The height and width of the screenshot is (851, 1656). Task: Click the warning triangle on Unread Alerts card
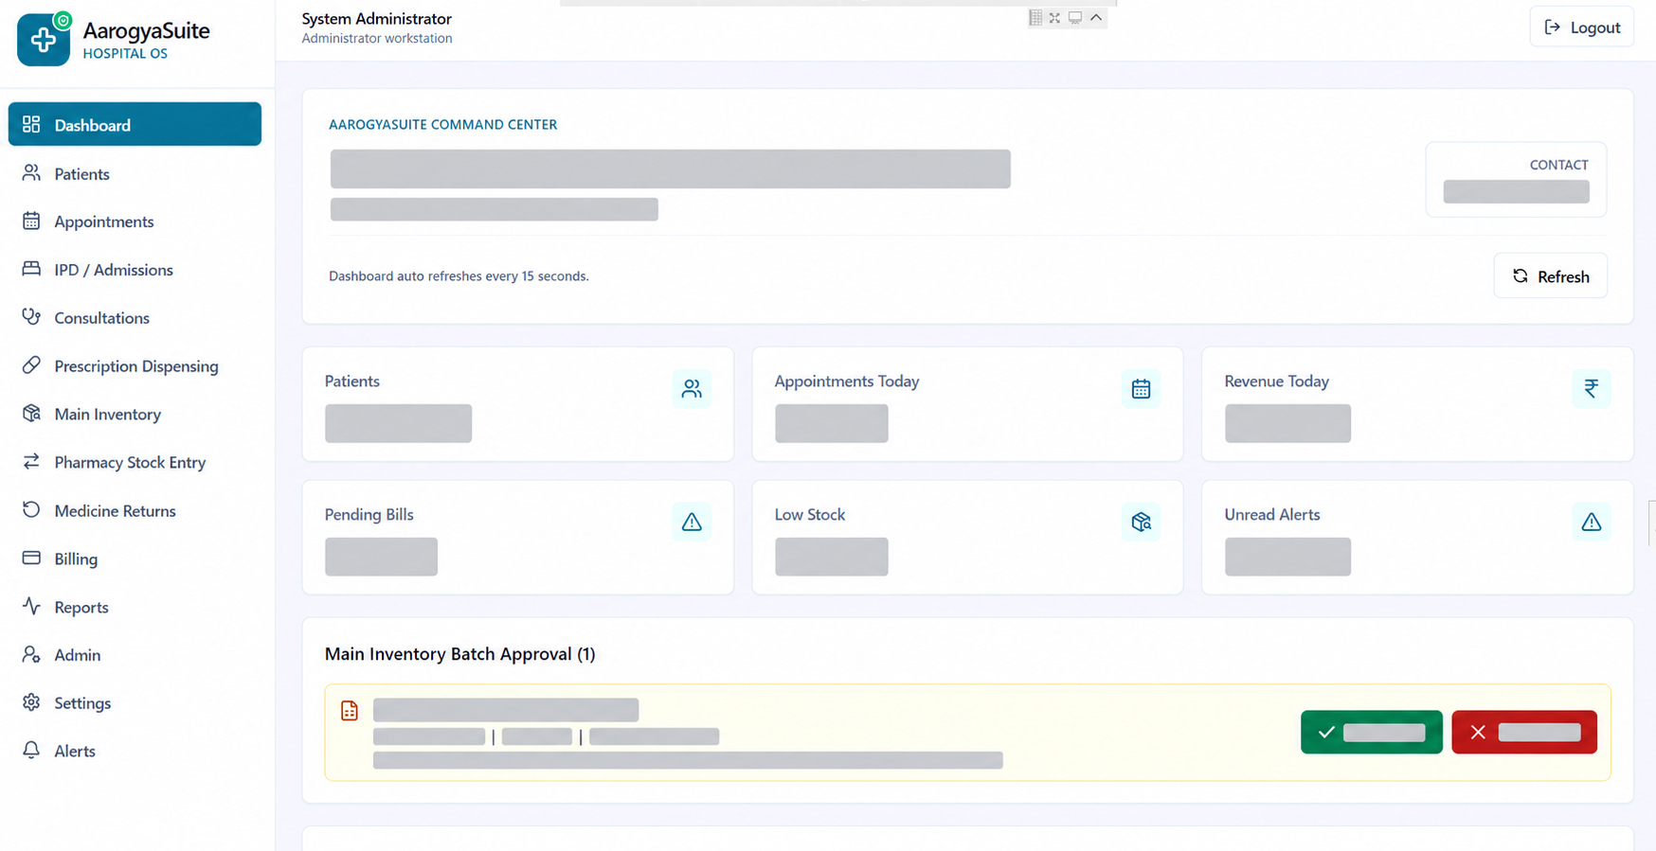pyautogui.click(x=1591, y=522)
